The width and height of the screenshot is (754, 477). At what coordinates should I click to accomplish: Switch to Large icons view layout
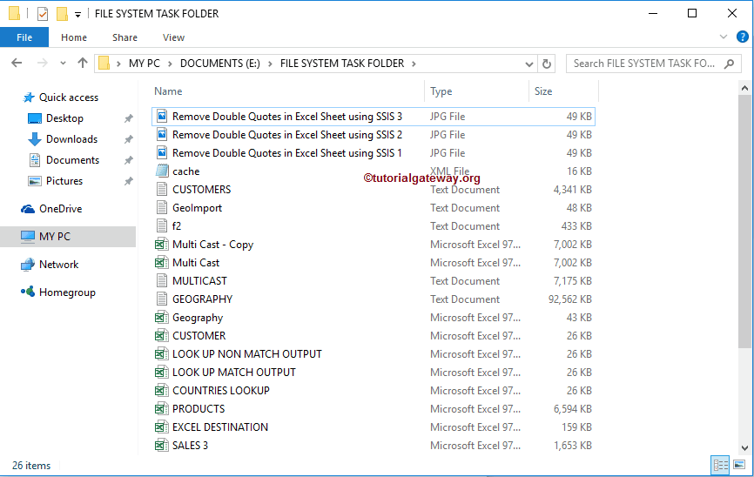point(739,465)
